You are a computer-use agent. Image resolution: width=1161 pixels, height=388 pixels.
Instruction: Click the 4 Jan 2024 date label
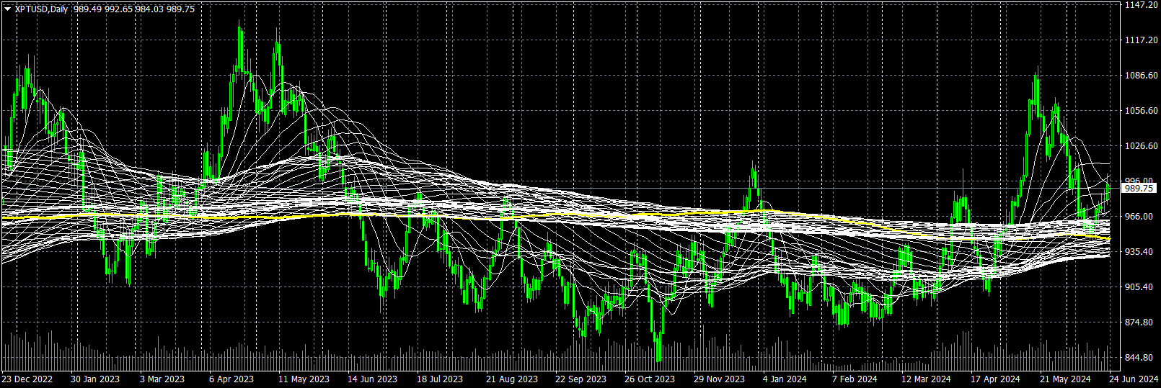[x=785, y=379]
